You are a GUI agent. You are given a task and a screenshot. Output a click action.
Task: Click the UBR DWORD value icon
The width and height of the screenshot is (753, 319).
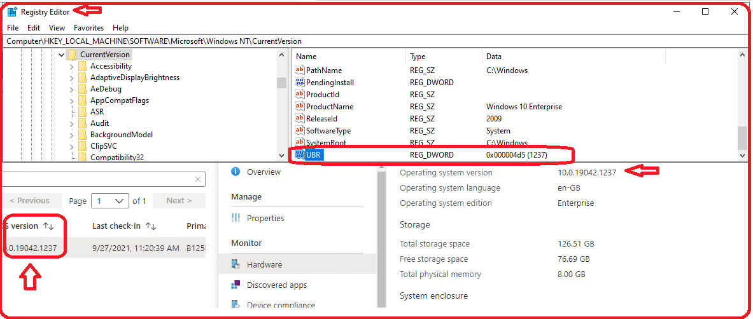point(300,155)
